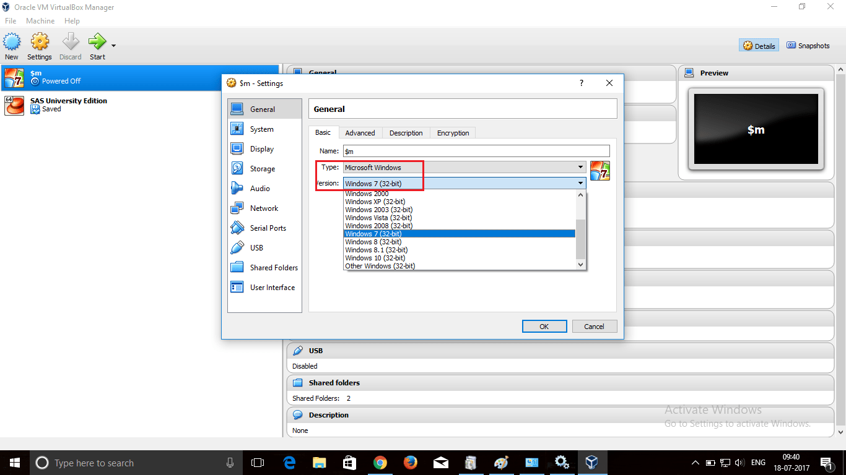Open the Shared Folders settings category
The height and width of the screenshot is (475, 846).
click(264, 268)
